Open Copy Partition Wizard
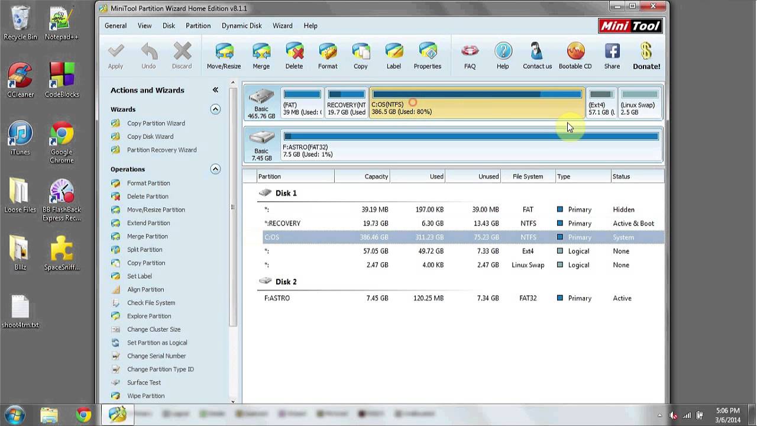 coord(156,123)
